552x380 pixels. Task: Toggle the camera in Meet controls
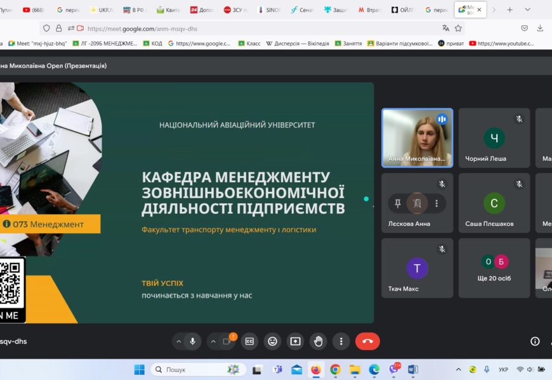(x=227, y=341)
